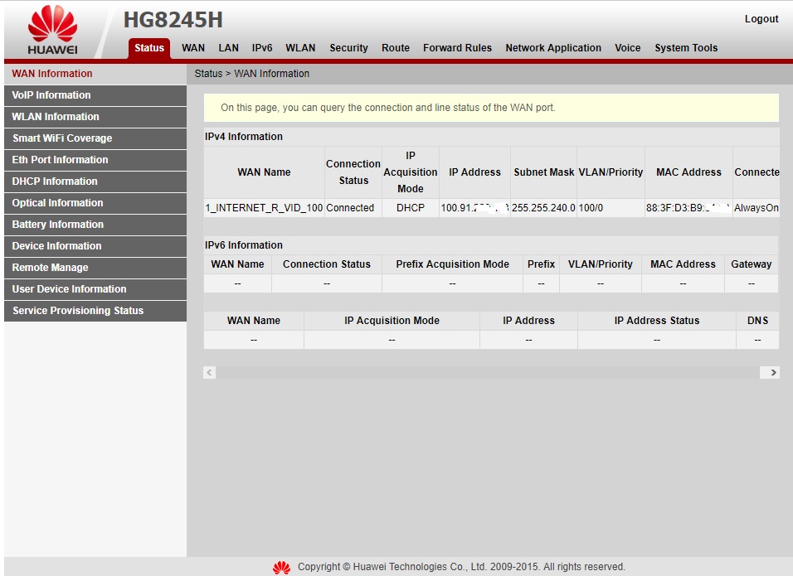Open the WAN tab

pos(193,48)
